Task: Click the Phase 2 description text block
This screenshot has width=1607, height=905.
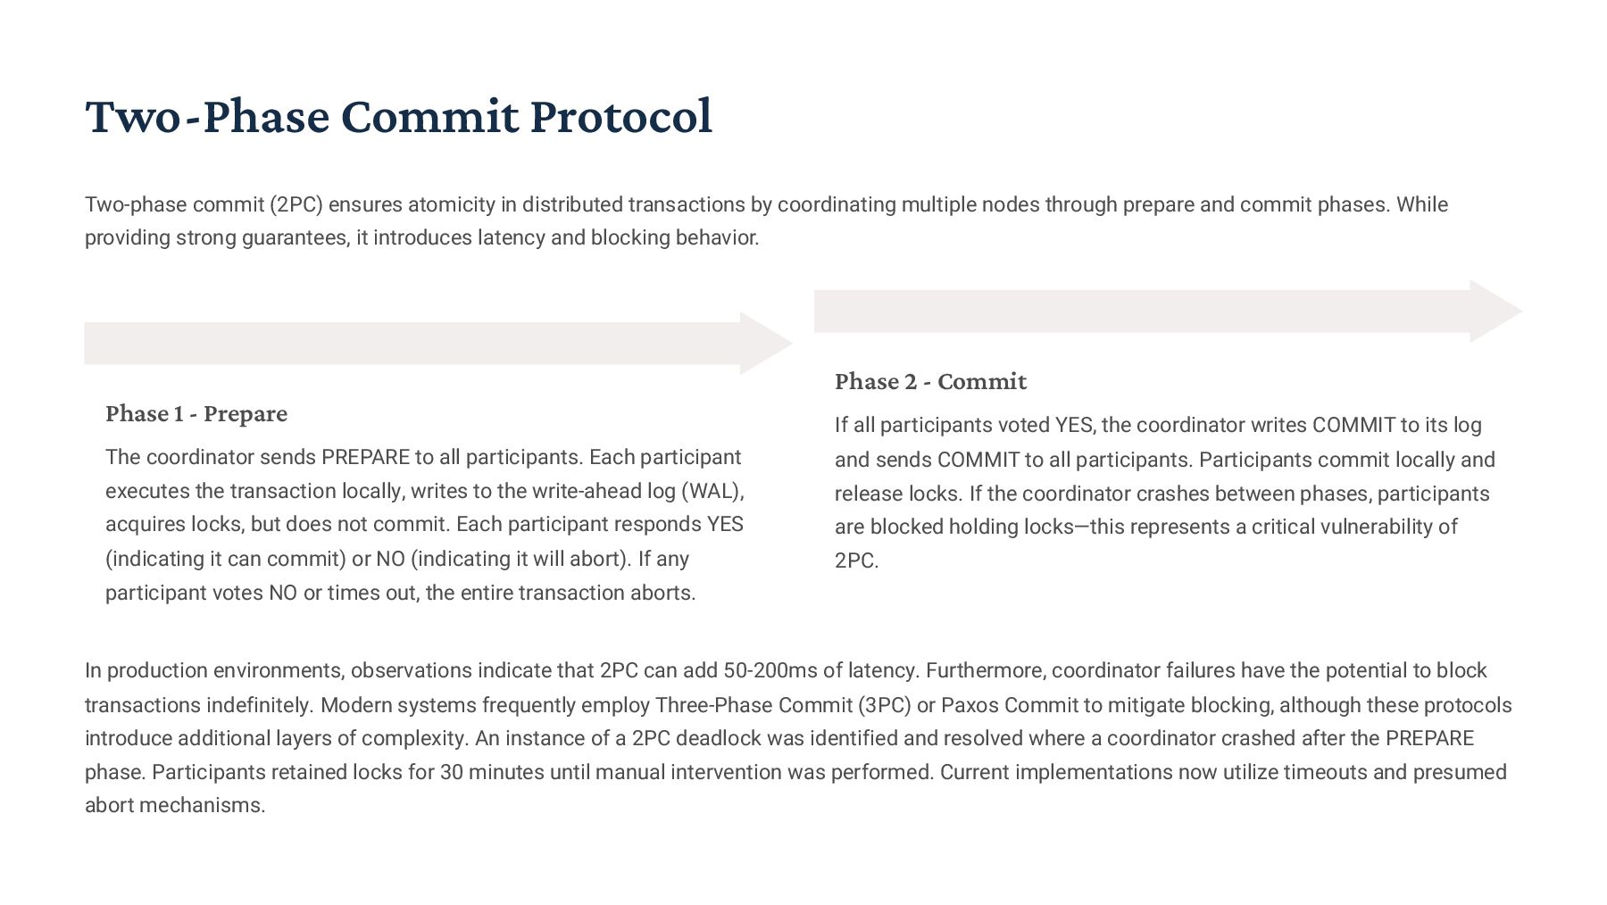Action: click(x=1165, y=493)
